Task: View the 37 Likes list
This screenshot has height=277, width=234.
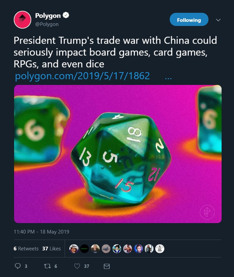Action: click(x=51, y=249)
